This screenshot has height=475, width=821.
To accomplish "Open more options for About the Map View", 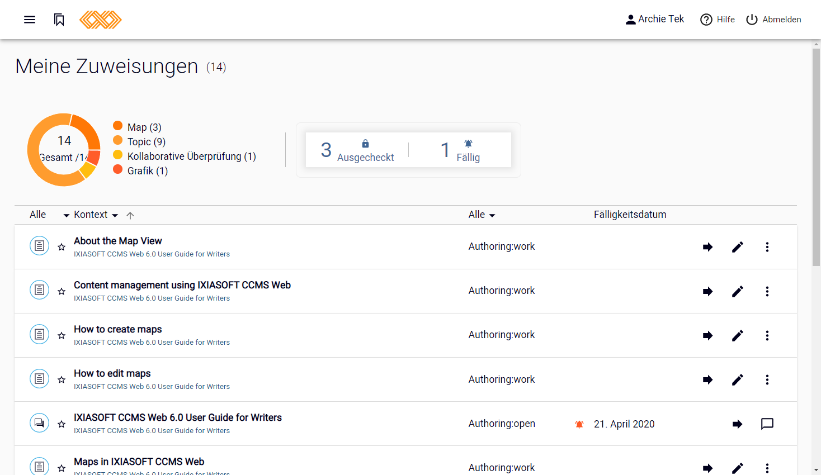I will [767, 247].
